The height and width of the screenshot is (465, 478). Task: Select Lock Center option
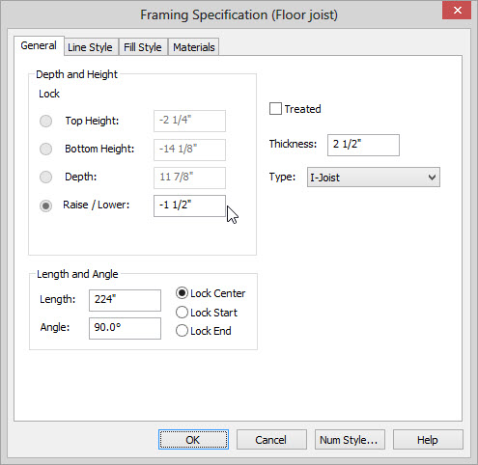[x=182, y=293]
